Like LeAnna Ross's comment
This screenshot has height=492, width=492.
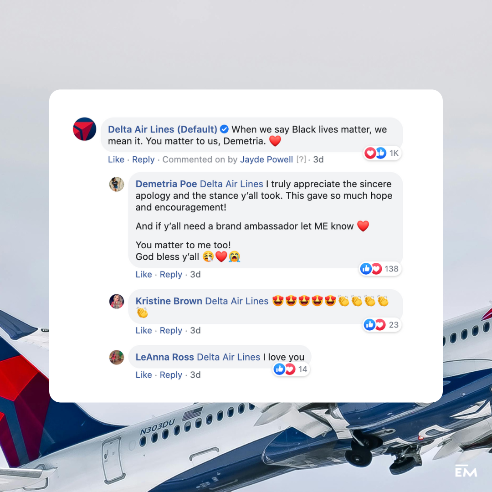coord(143,374)
